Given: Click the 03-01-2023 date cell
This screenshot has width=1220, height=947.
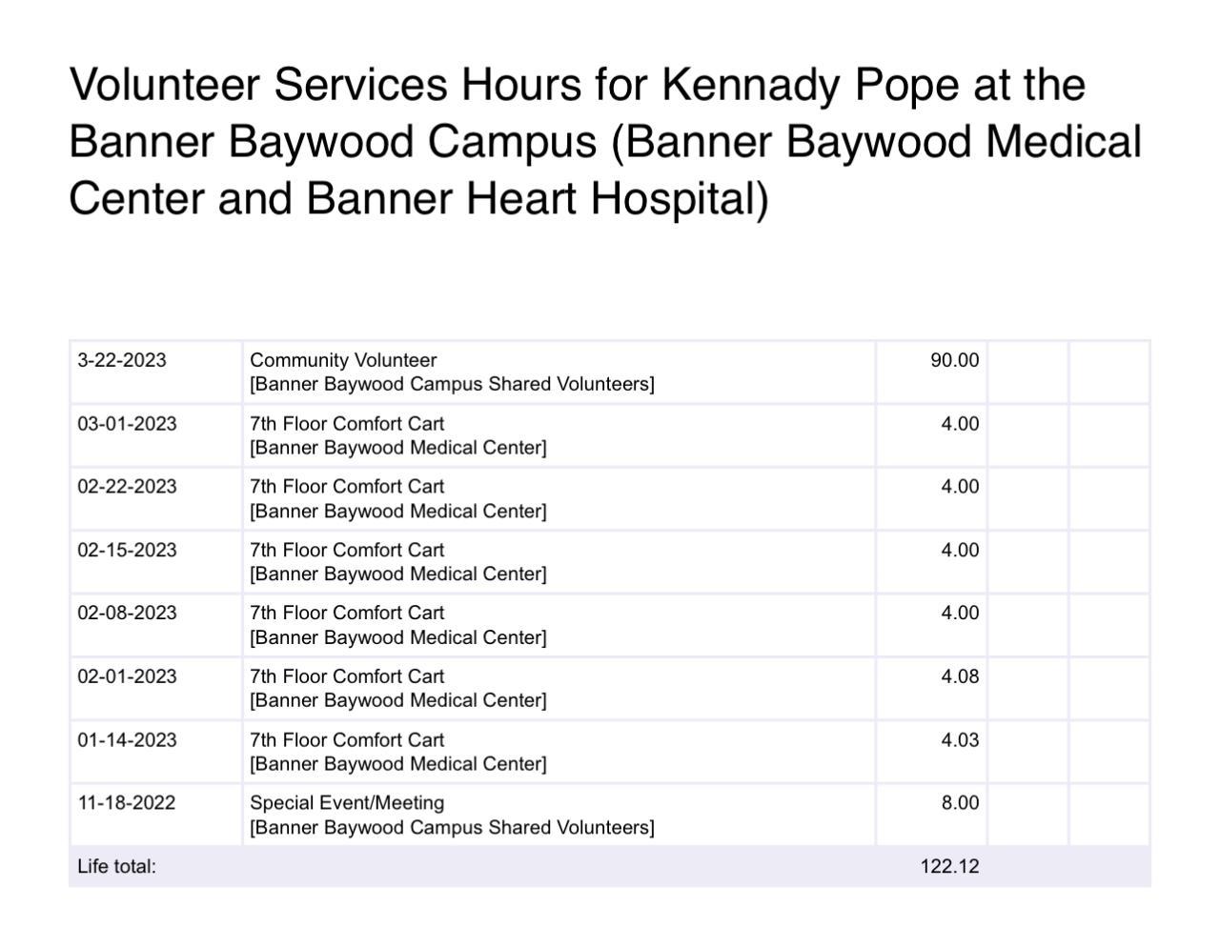Looking at the screenshot, I should click(x=127, y=424).
